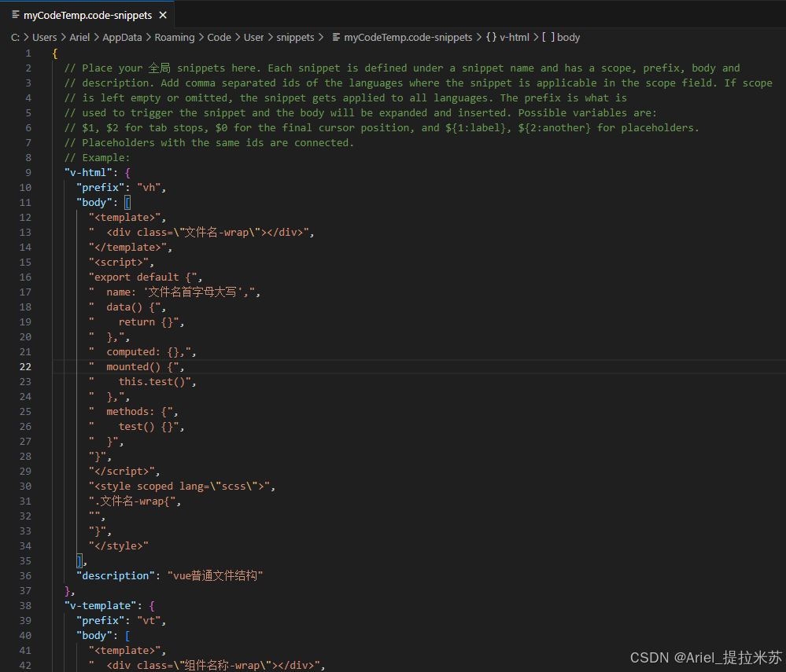Click the opening bracket after "body" on line 11
Screen dimensions: 786x672
click(127, 203)
